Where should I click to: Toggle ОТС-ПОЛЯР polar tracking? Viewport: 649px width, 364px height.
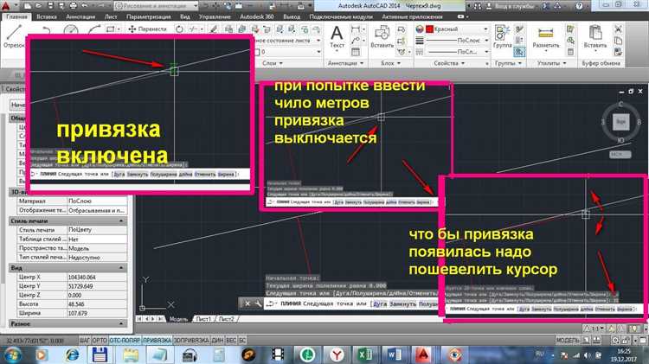coord(125,340)
